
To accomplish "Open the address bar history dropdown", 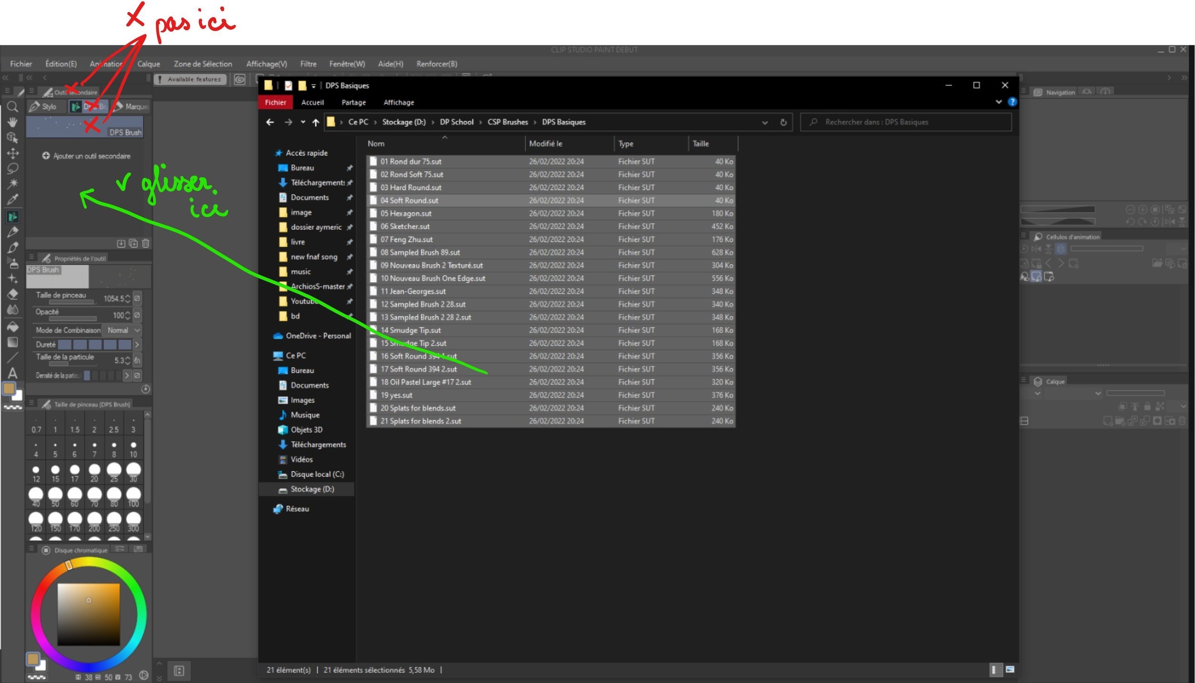I will click(x=764, y=122).
